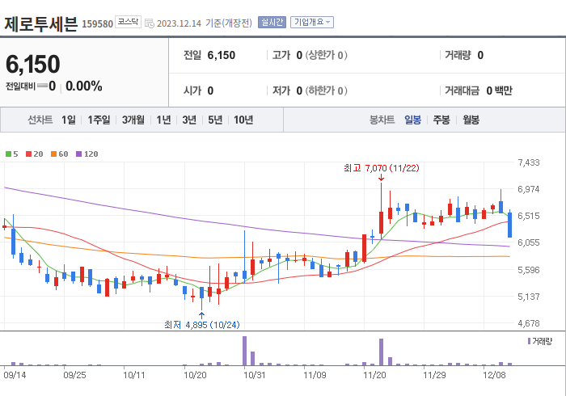
Task: Click the 고가 high price label
Action: 281,55
